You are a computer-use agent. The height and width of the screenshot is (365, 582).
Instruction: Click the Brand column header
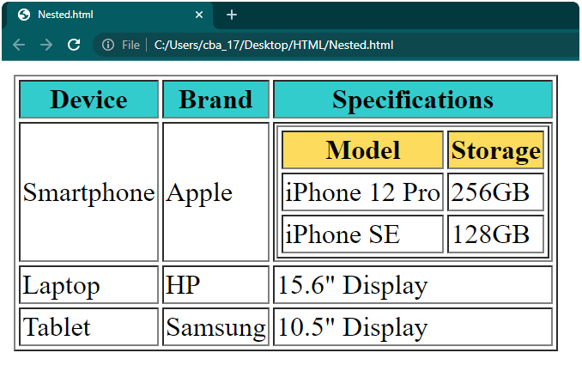tap(215, 100)
